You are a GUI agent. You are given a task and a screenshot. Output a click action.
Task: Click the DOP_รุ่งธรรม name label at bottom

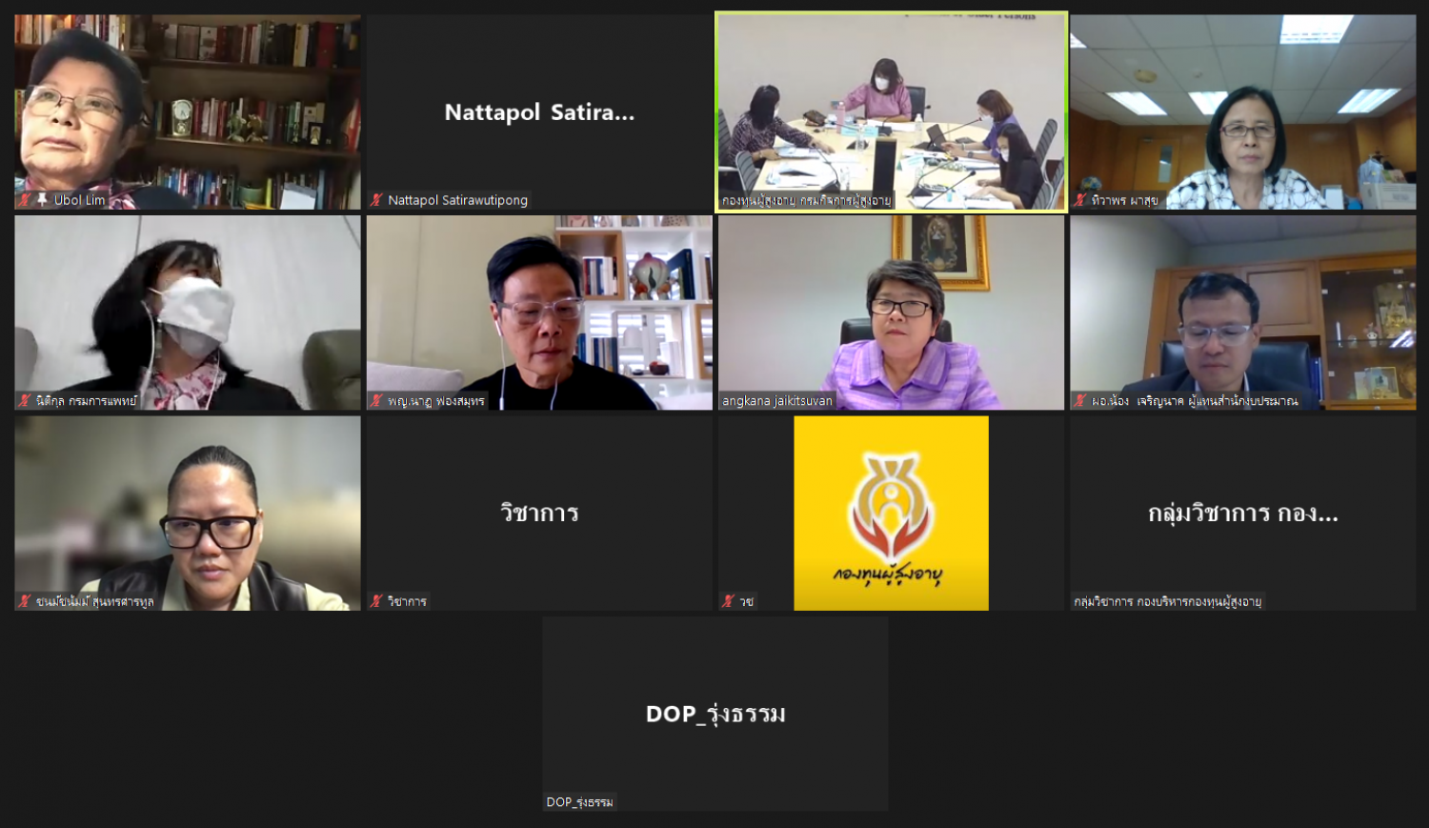click(580, 802)
